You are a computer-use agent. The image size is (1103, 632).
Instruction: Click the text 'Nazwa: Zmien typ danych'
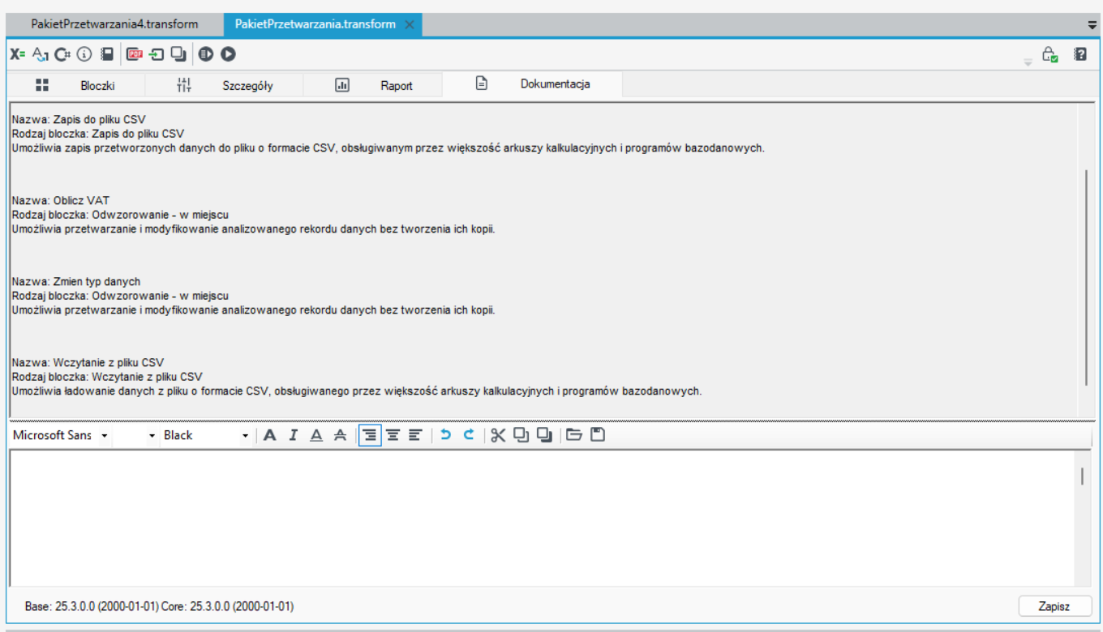click(76, 281)
